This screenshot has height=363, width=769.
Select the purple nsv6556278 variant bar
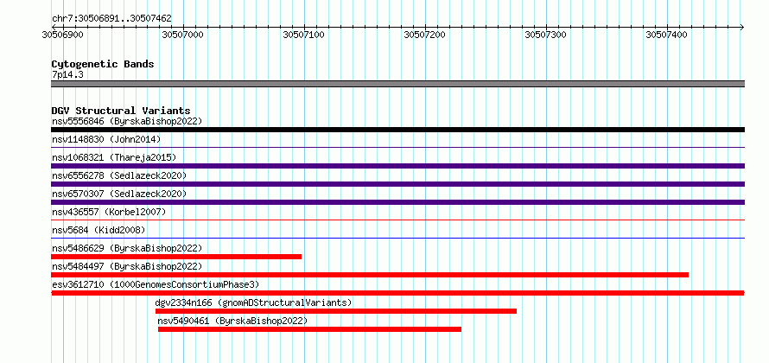tap(397, 184)
